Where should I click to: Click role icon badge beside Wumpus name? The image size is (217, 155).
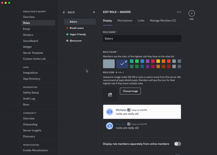[129, 110]
